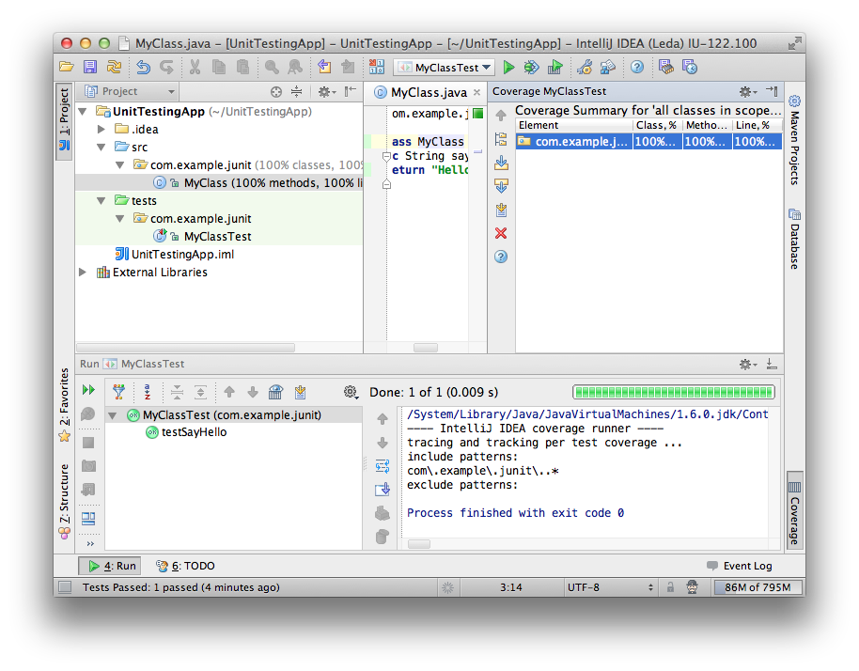Hide the Project tool window
The image size is (859, 671).
point(350,91)
